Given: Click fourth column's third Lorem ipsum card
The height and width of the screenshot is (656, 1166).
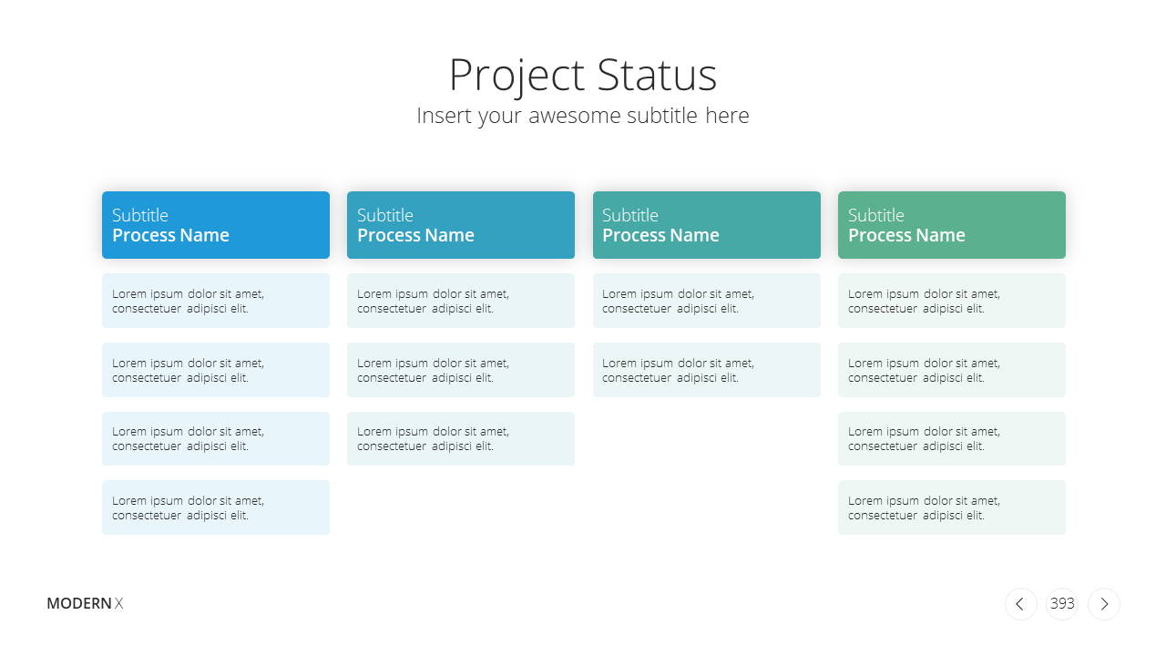Looking at the screenshot, I should click(952, 438).
